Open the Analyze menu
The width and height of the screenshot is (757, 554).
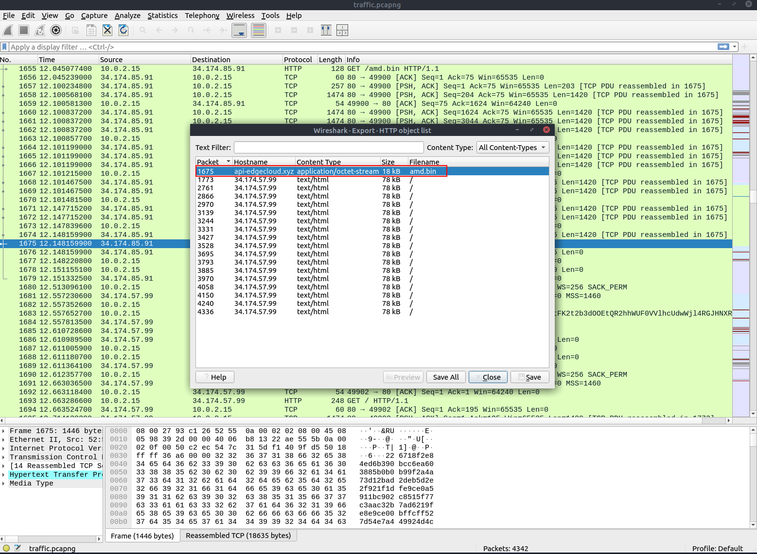(x=127, y=16)
